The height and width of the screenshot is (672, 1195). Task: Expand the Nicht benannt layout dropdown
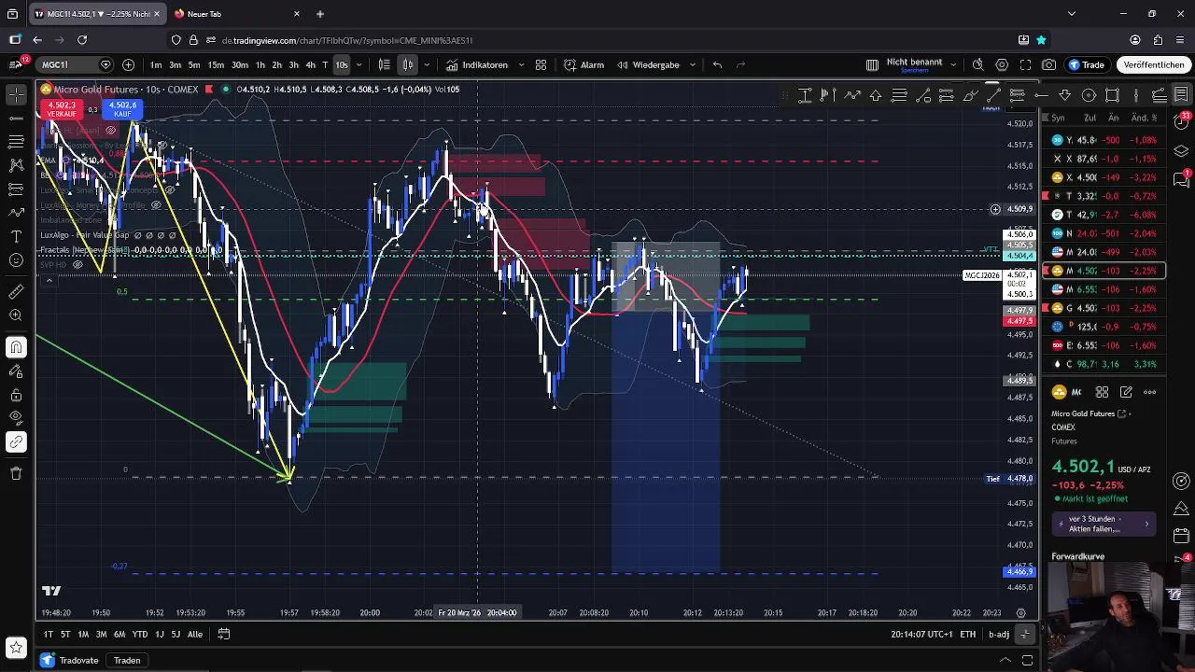[953, 64]
